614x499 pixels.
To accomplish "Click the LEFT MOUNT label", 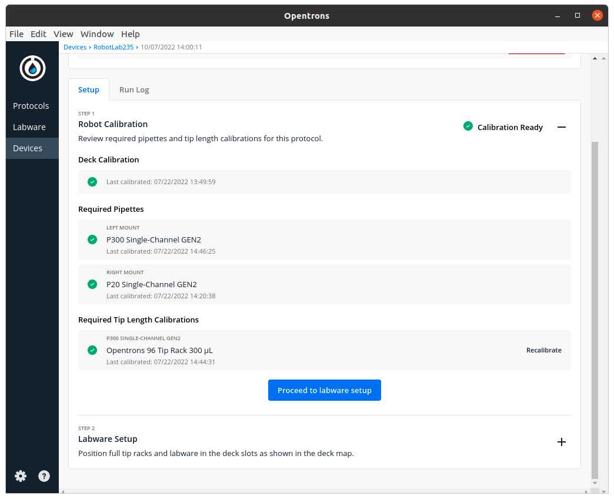I will (x=123, y=228).
